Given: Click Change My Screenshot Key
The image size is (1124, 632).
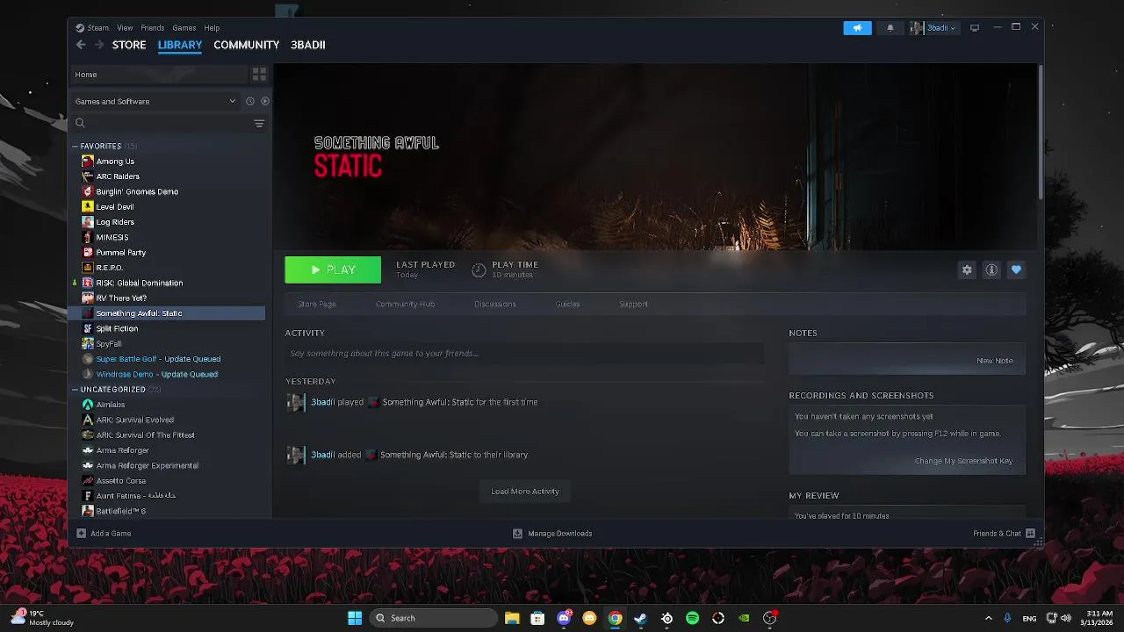Looking at the screenshot, I should (963, 461).
